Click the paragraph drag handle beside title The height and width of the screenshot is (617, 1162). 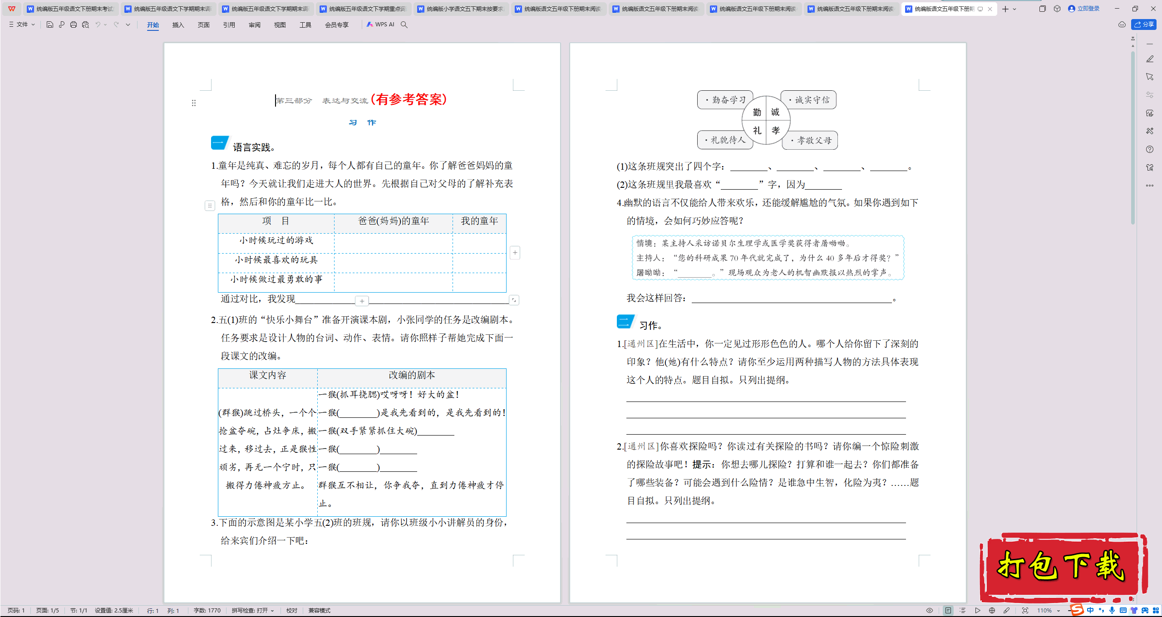[194, 103]
